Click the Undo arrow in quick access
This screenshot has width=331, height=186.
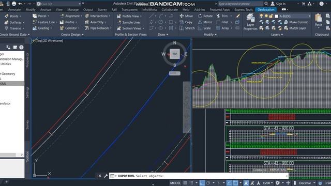click(20, 4)
